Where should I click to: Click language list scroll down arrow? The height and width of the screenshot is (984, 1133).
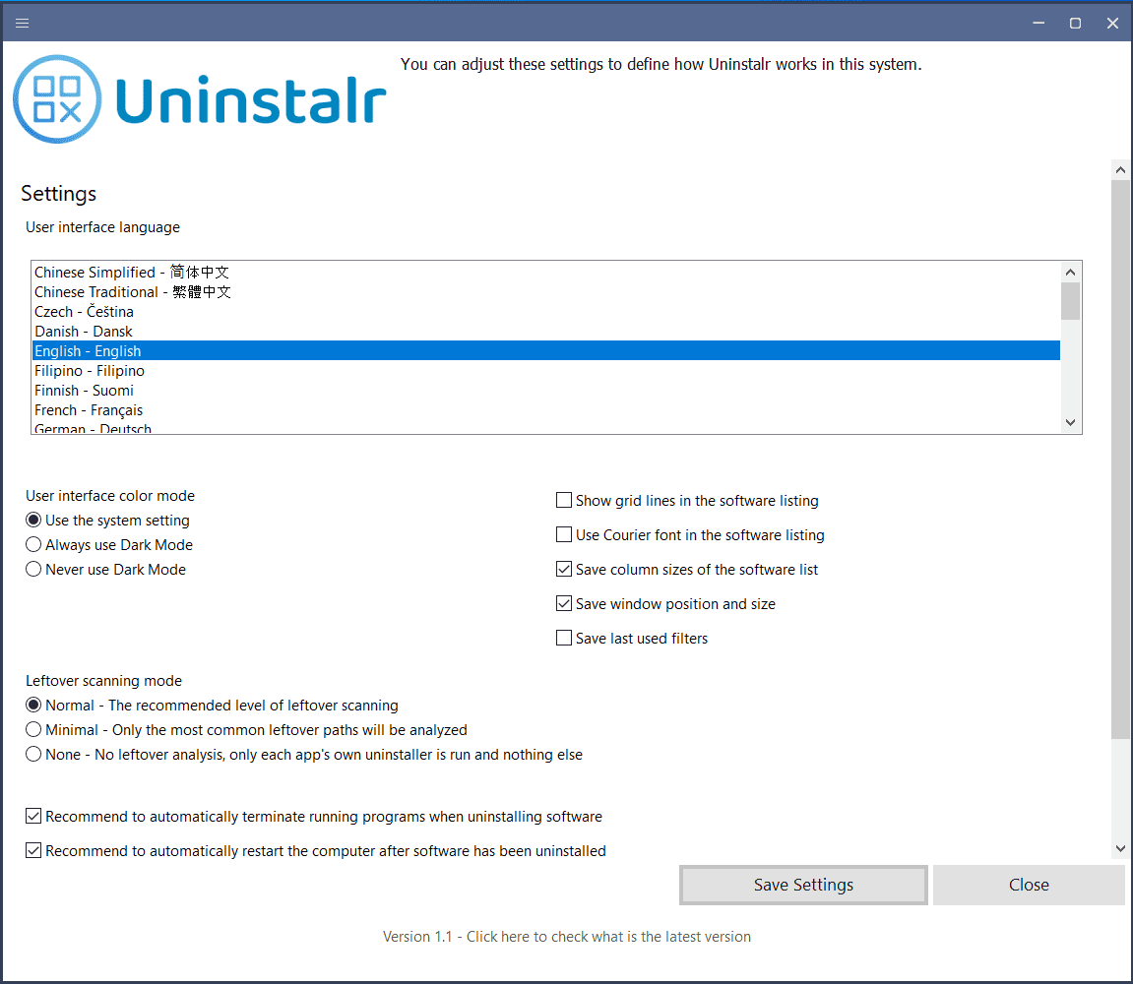1070,423
